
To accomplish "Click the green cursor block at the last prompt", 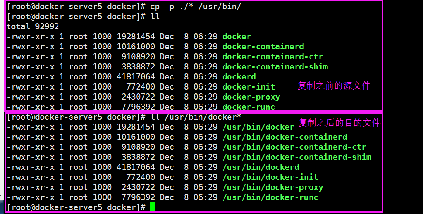I will 153,207.
